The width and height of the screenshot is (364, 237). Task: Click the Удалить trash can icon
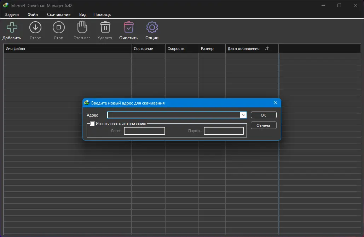tap(105, 27)
